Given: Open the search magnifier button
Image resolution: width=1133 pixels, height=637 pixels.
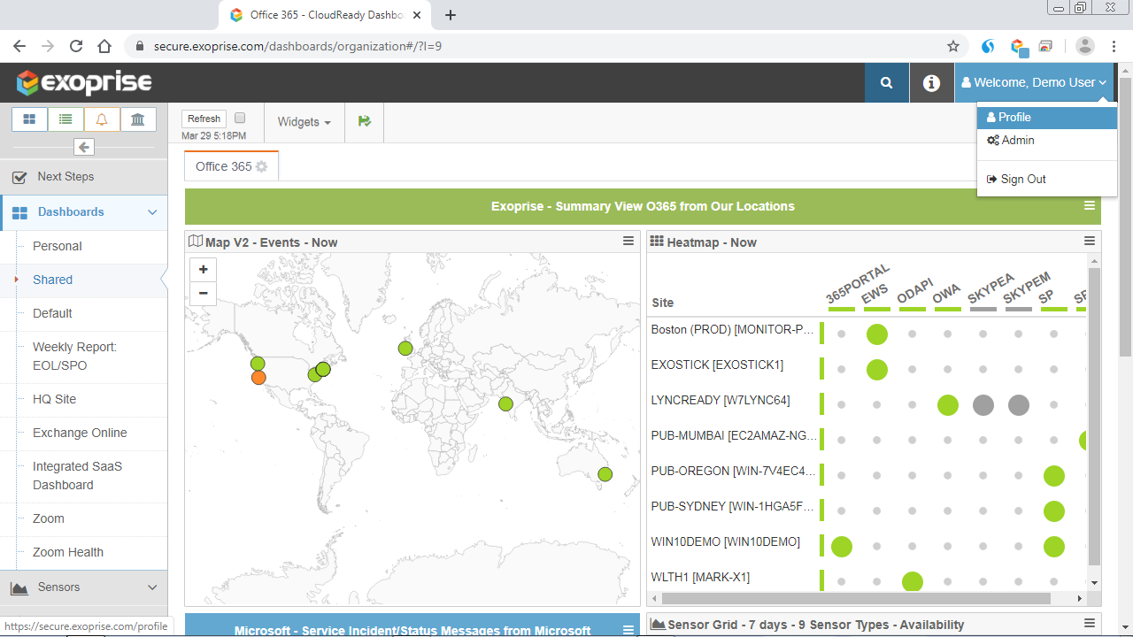Looking at the screenshot, I should (x=887, y=82).
